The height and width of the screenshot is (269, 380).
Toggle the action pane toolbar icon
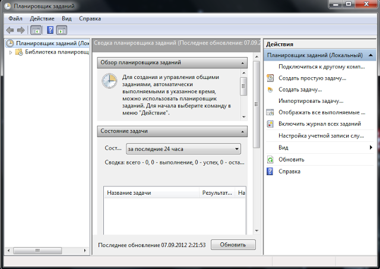62,30
